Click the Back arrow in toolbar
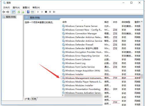The height and width of the screenshot is (106, 145). pyautogui.click(x=4, y=12)
